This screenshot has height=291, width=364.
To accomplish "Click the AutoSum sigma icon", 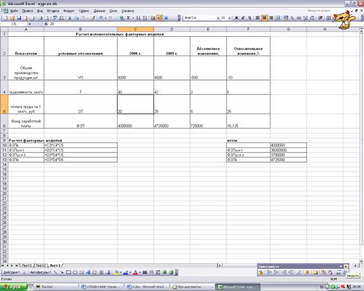I will click(129, 18).
